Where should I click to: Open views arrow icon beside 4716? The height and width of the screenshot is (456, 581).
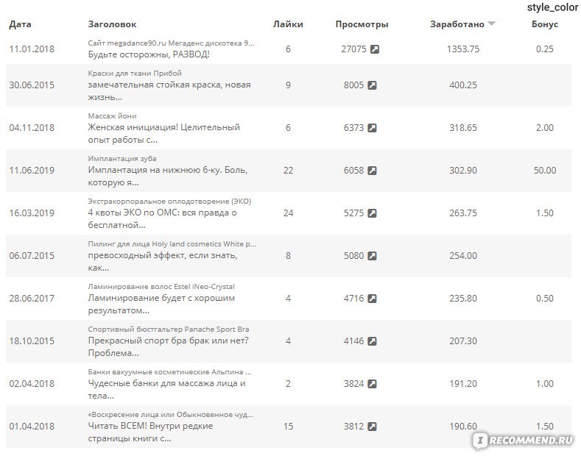click(x=372, y=299)
